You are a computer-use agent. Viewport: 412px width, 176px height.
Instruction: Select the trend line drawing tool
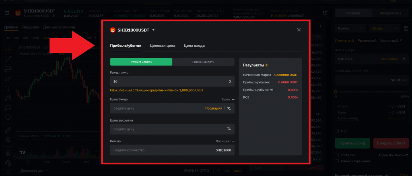coord(8,59)
